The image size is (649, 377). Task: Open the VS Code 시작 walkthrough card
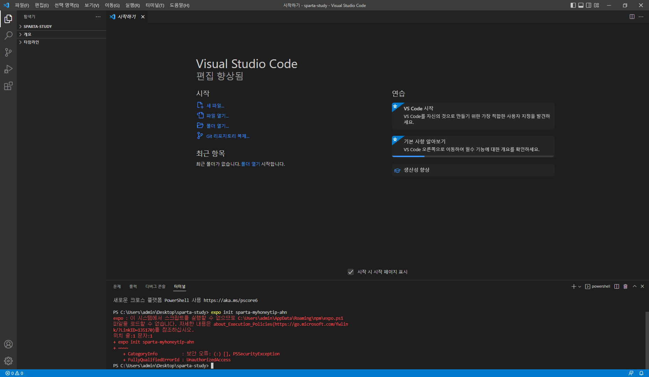coord(473,116)
